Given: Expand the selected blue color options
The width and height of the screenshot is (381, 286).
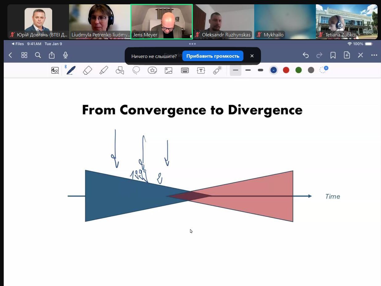Looking at the screenshot, I should click(273, 70).
